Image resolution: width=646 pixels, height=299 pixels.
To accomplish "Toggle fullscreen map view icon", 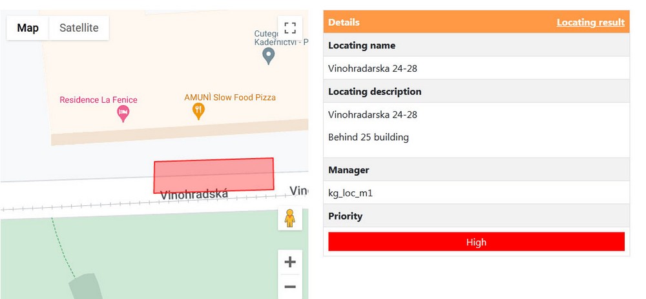I will [290, 28].
